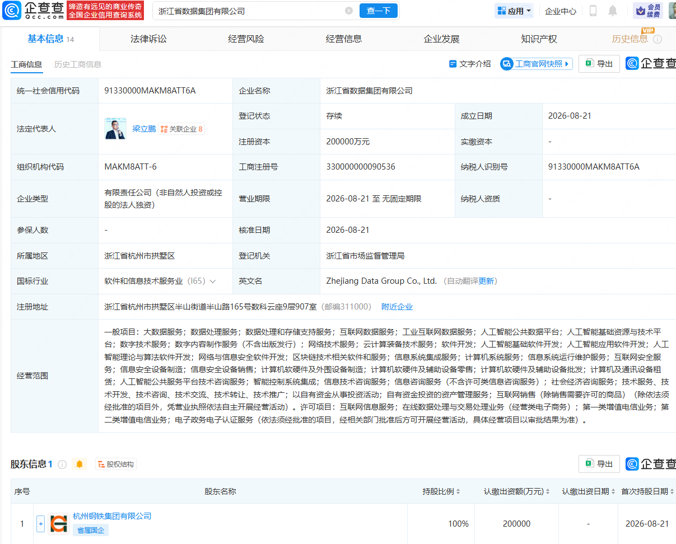Viewport: 676px width, 544px height.
Task: Select the 工商信息 sub-tab
Action: pos(26,64)
